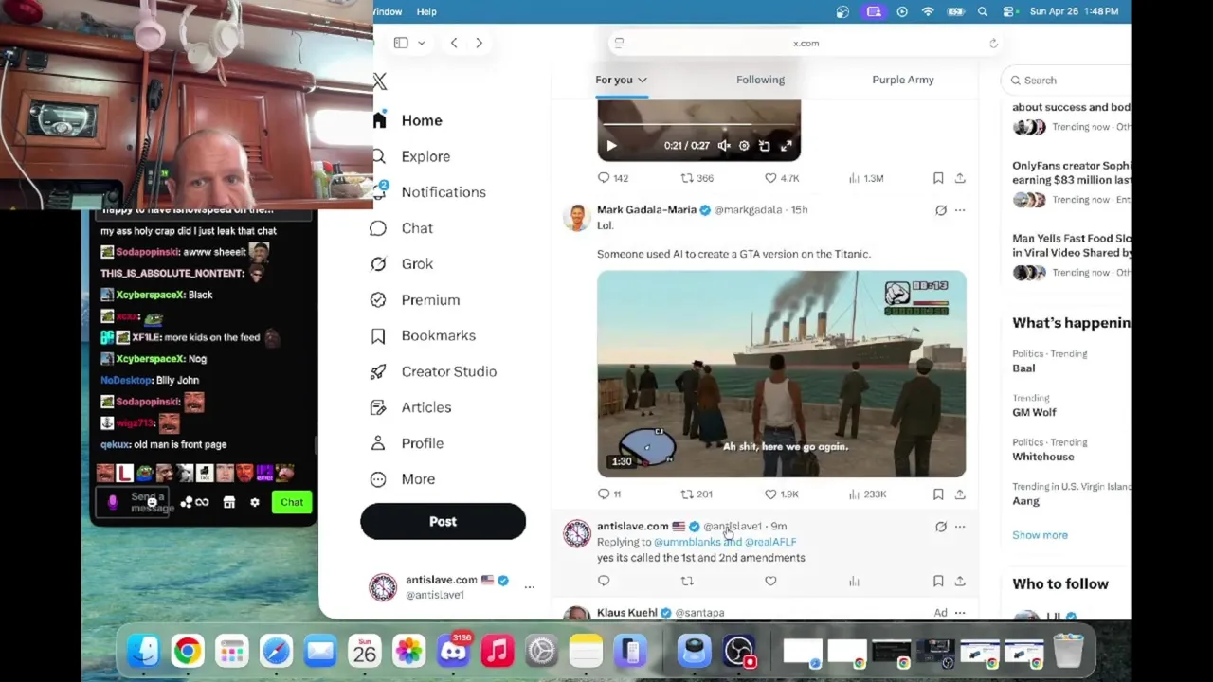1213x682 pixels.
Task: Enter fullscreen on the top video
Action: [x=786, y=146]
